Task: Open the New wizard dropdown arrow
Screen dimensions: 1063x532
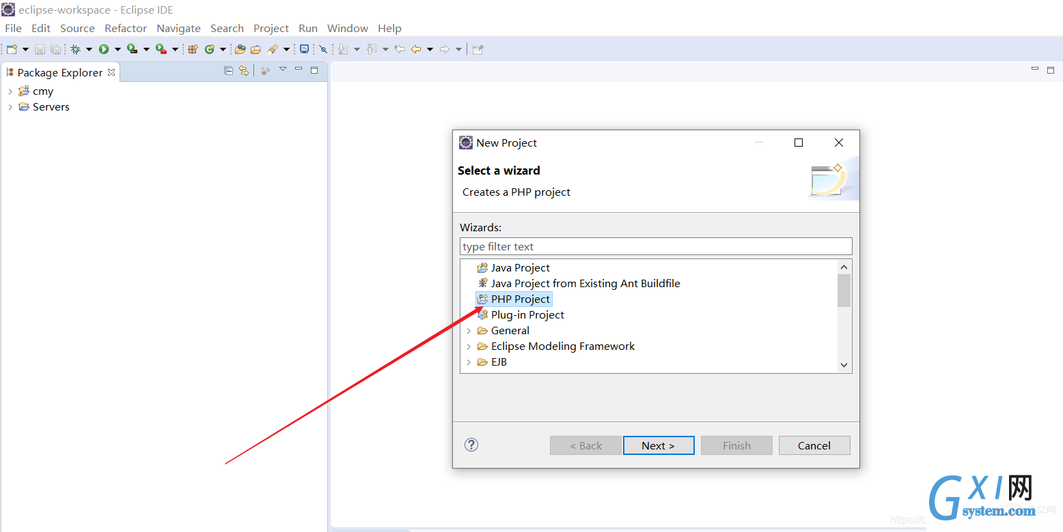Action: coord(25,49)
